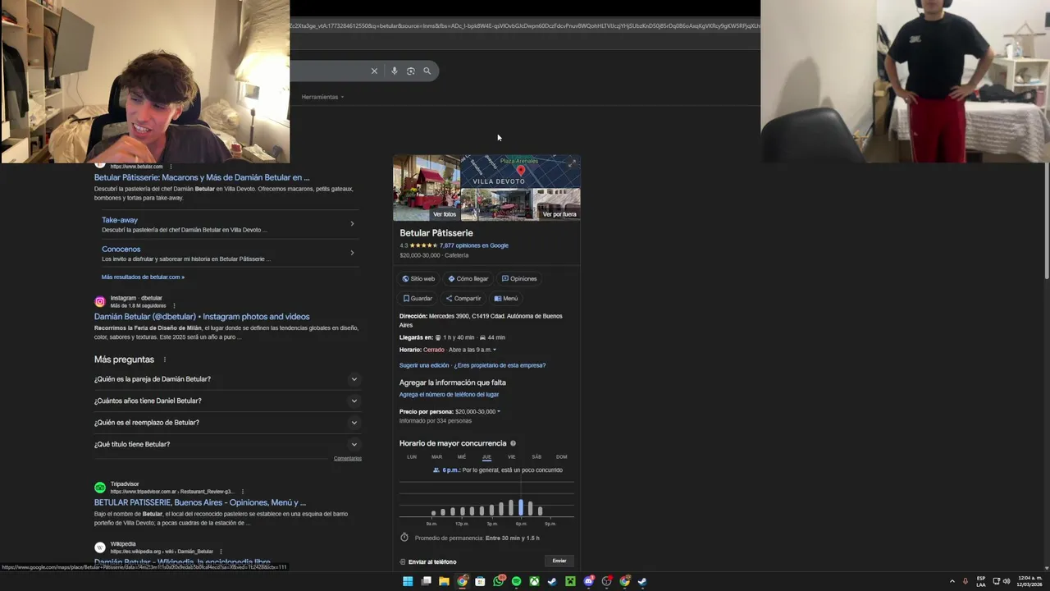1050x591 pixels.
Task: Expand ¿Qué título tiene Betular? question
Action: pyautogui.click(x=226, y=444)
